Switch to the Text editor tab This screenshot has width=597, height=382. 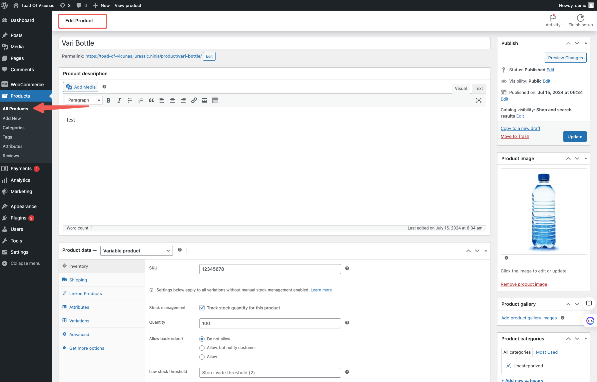pos(479,88)
